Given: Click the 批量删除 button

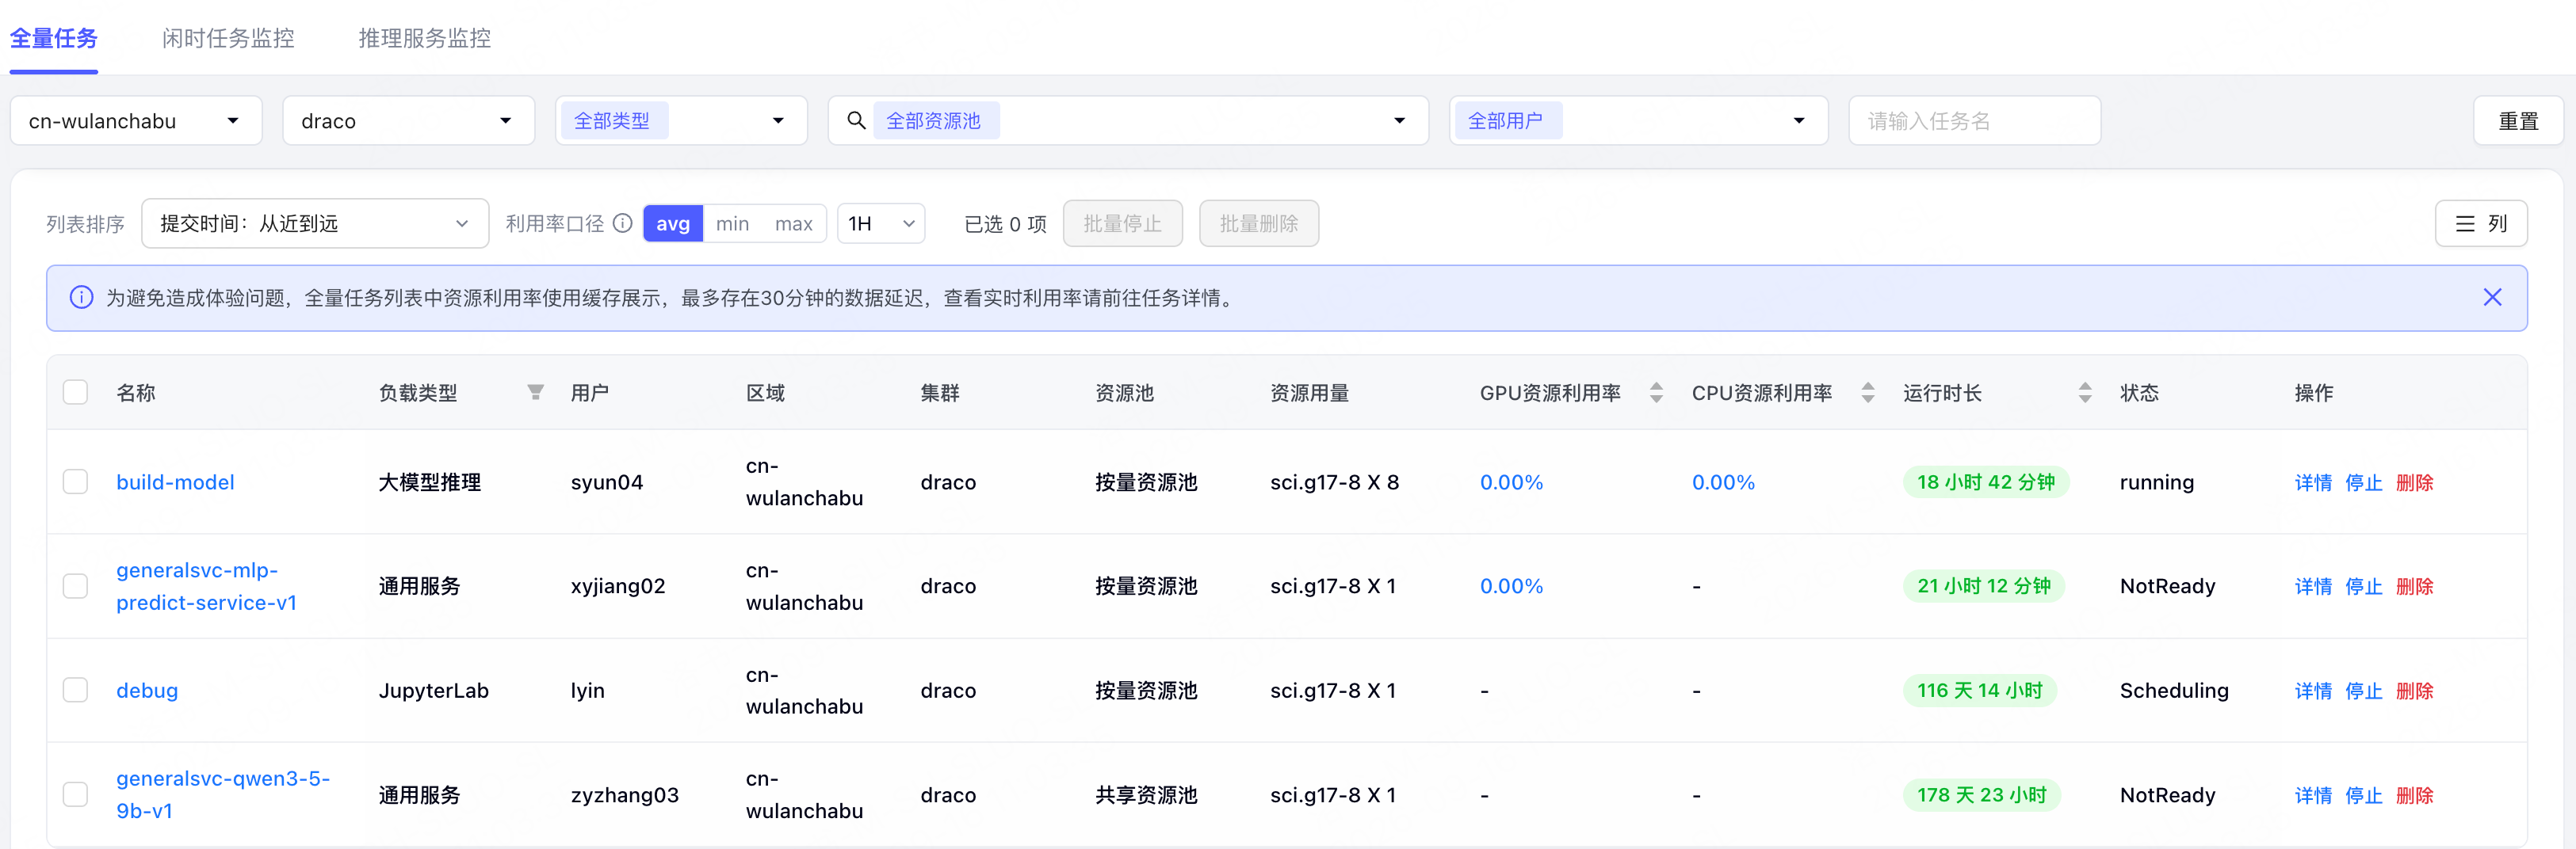Looking at the screenshot, I should click(1259, 224).
